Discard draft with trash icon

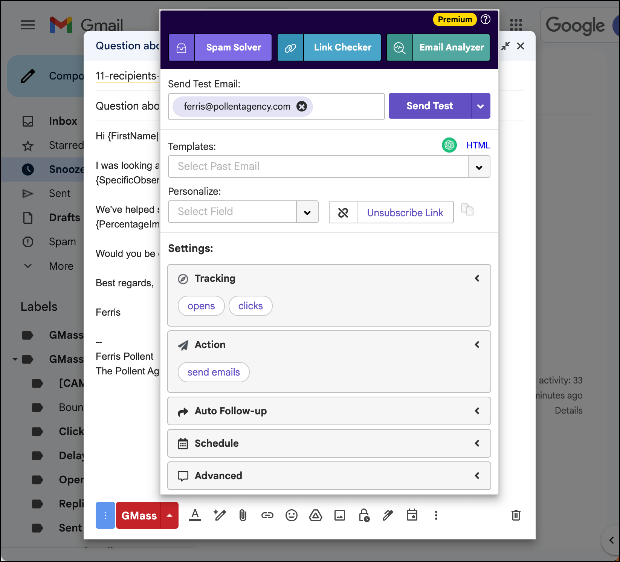click(x=516, y=515)
